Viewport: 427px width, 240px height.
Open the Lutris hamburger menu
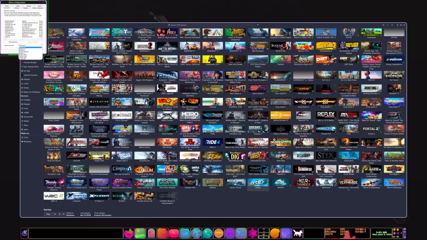[x=392, y=25]
